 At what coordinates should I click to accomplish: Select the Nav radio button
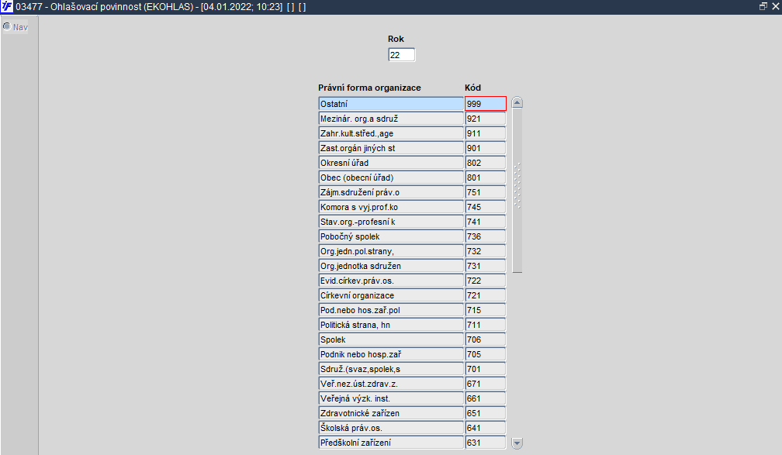[x=7, y=26]
